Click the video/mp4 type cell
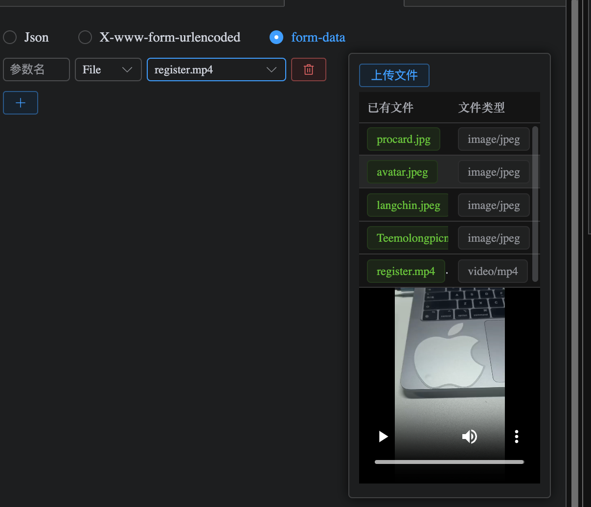 [x=493, y=271]
